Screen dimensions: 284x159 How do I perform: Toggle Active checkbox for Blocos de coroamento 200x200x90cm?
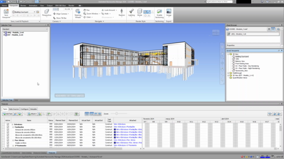click(8, 135)
